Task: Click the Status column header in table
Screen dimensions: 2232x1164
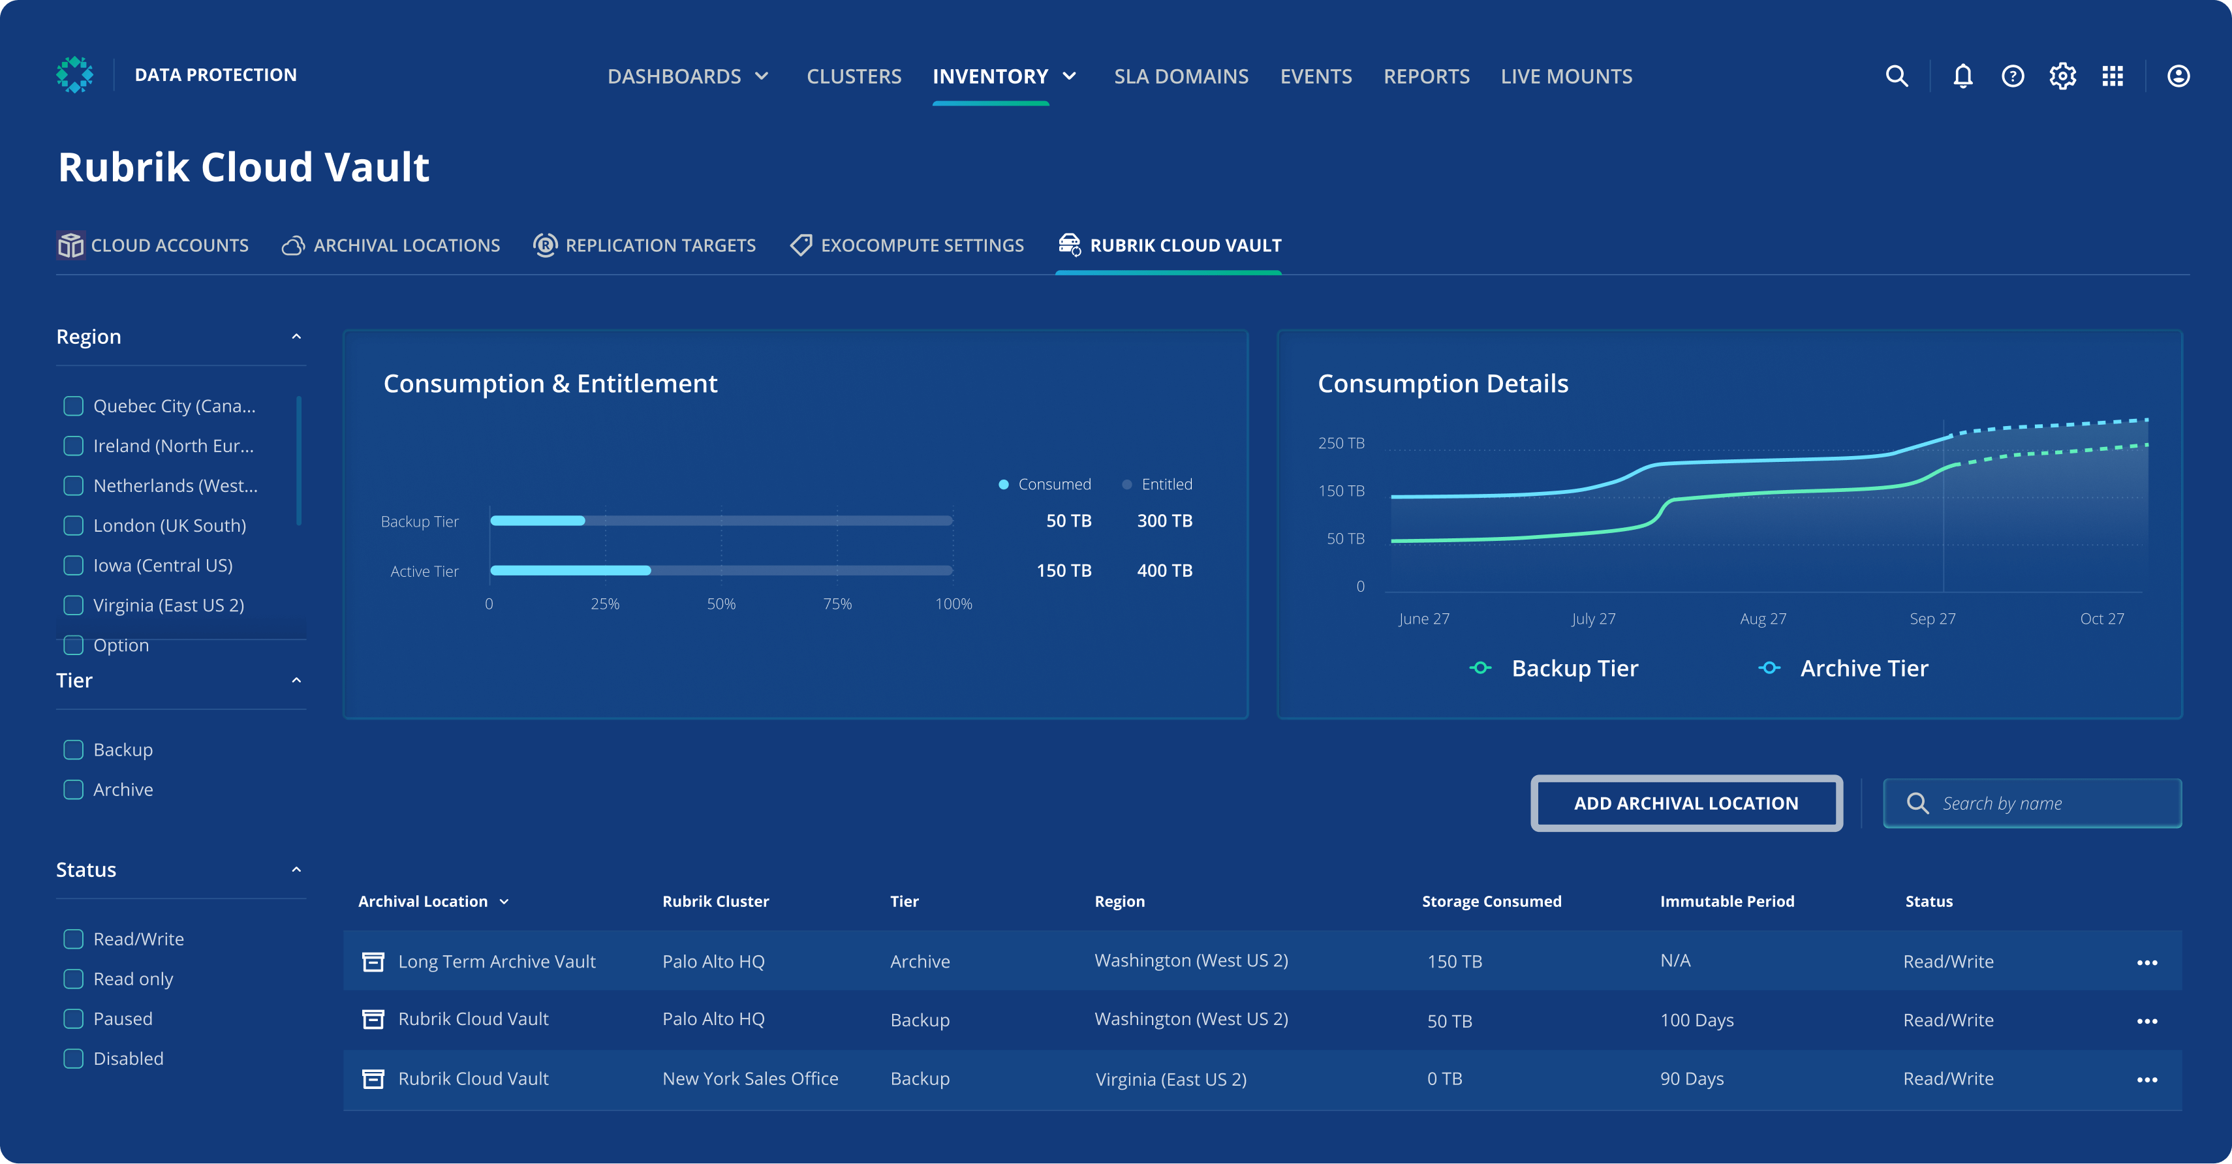Action: pos(1929,902)
